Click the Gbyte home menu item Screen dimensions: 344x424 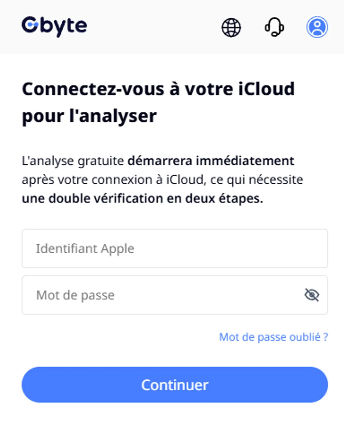click(55, 26)
